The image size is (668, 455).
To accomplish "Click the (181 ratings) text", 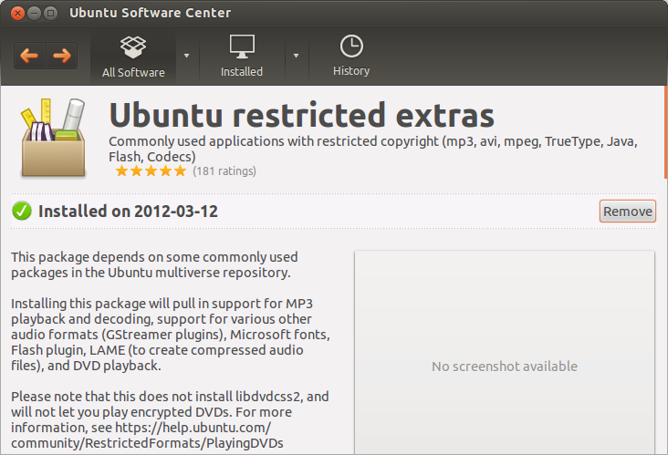I will (x=224, y=171).
